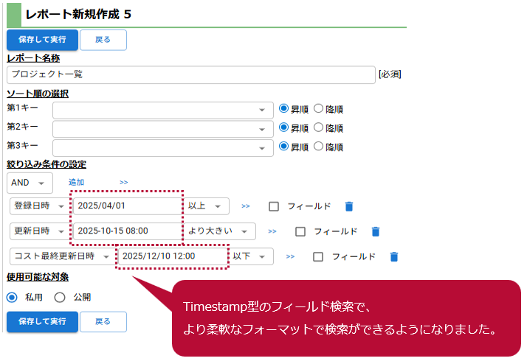Screen dimensions: 527x361
Task: Open the AND condition dropdown
Action: point(30,182)
